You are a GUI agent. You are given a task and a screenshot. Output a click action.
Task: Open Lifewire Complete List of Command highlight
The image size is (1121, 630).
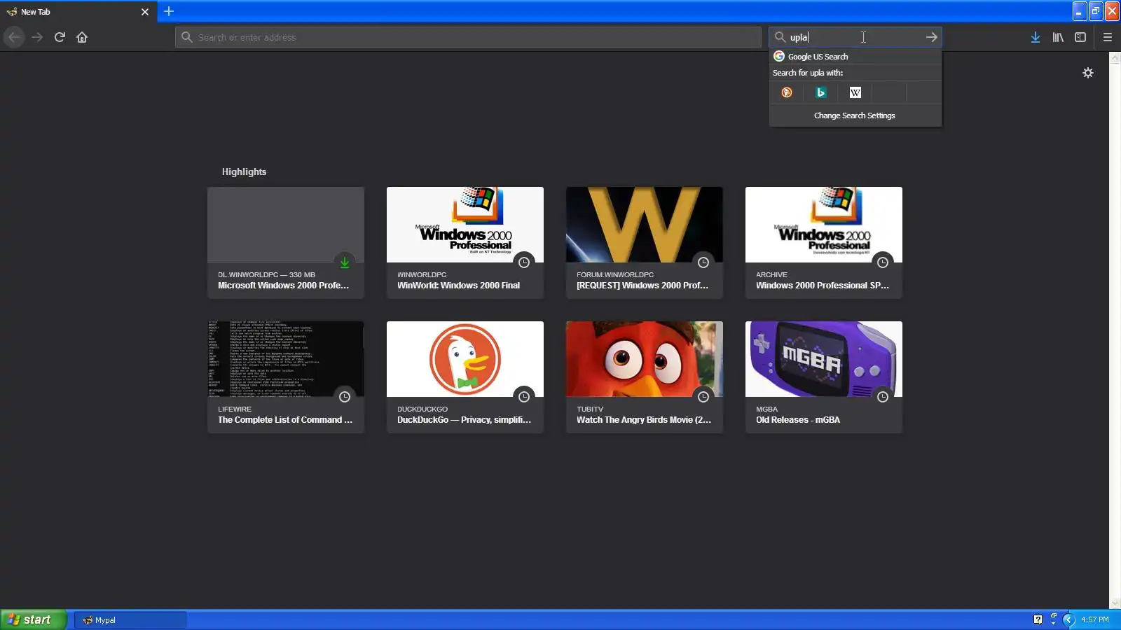coord(286,377)
